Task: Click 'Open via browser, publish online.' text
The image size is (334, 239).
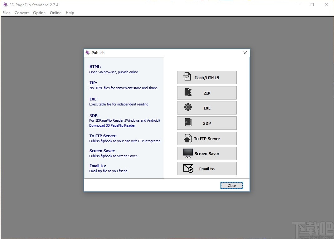Action: [114, 72]
